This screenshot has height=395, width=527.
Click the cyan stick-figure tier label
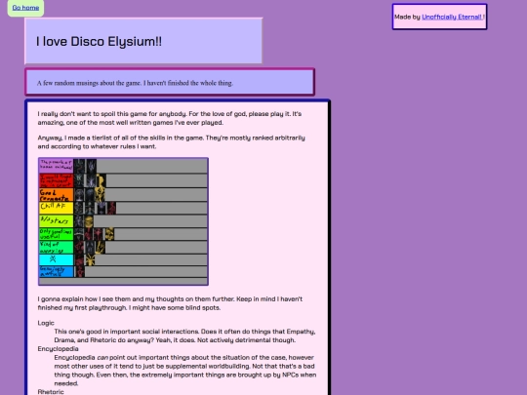(57, 259)
